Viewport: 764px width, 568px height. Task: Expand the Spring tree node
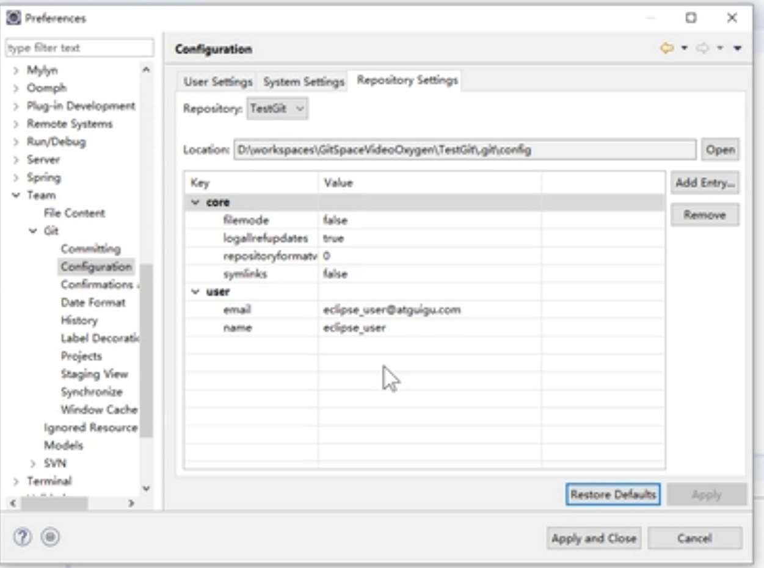16,178
